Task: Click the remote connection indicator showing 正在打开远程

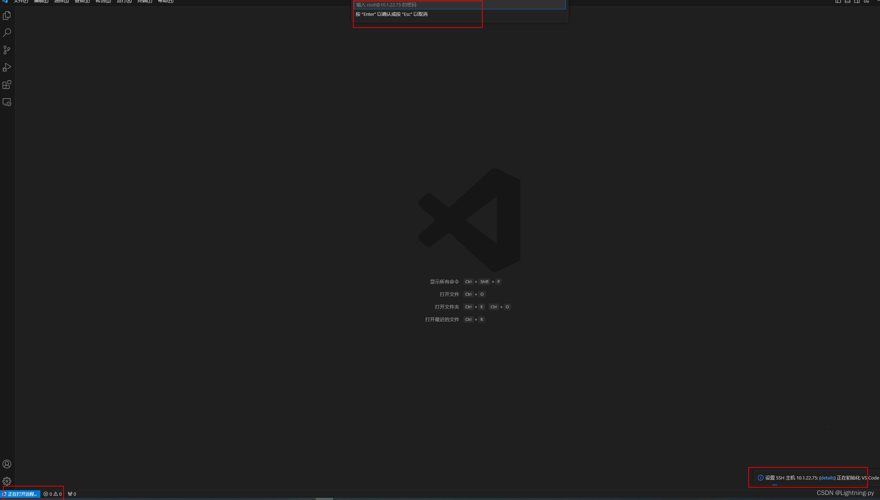Action: click(x=20, y=494)
